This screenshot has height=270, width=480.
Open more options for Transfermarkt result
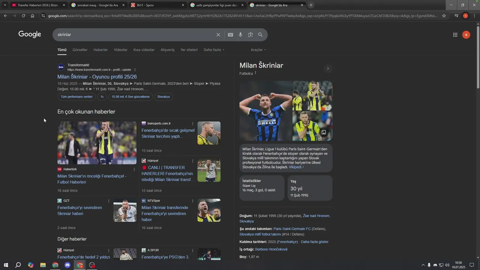coord(135,70)
